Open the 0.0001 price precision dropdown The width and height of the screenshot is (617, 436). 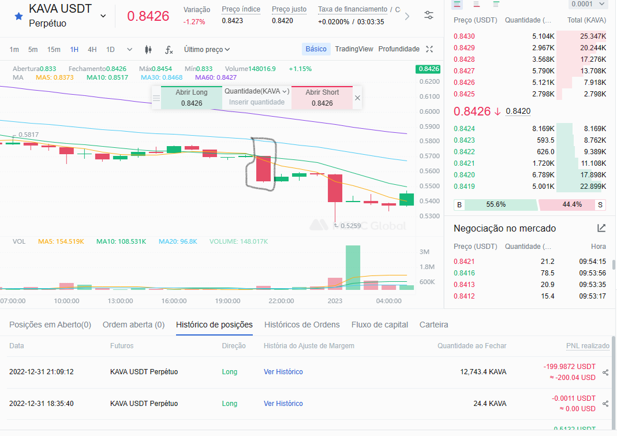point(588,4)
